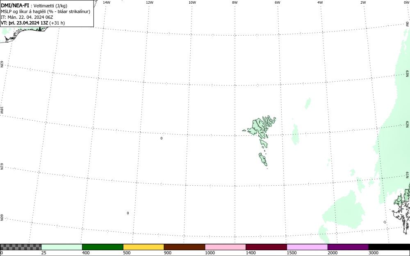Select the dark maroon 1400–1500 legend swatch
Screen dimensions: 410x256
266,247
